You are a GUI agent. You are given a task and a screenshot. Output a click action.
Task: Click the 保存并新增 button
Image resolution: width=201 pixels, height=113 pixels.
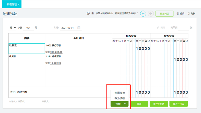point(159,104)
